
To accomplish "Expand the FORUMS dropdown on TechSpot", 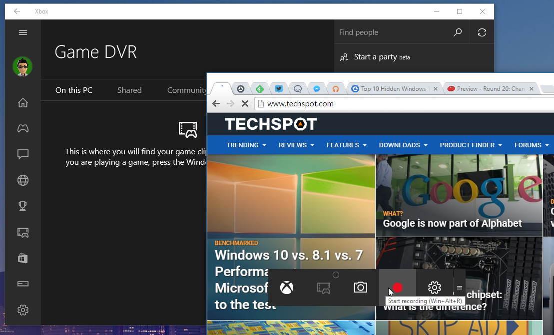I will [x=532, y=145].
